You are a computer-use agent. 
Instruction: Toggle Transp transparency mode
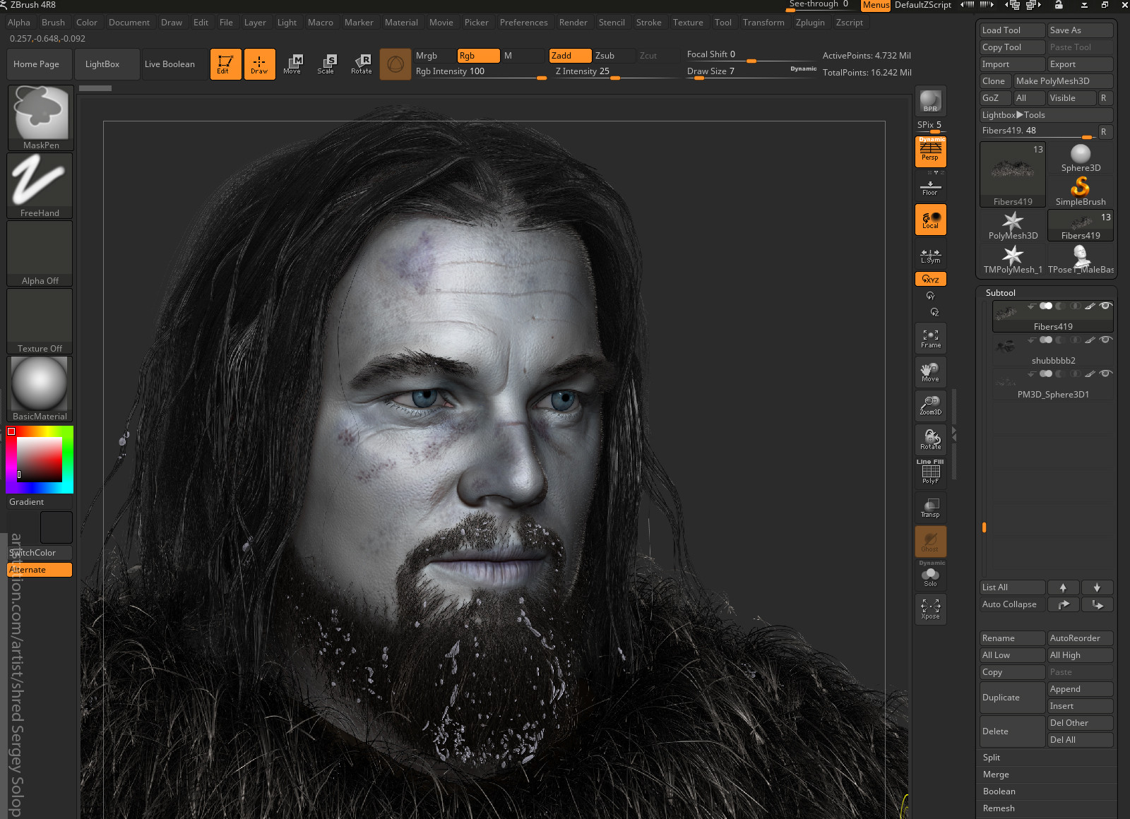coord(930,508)
